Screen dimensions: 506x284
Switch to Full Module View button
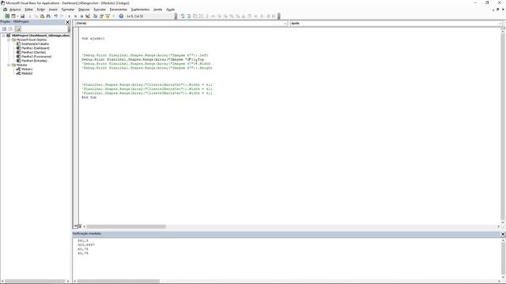[x=80, y=226]
